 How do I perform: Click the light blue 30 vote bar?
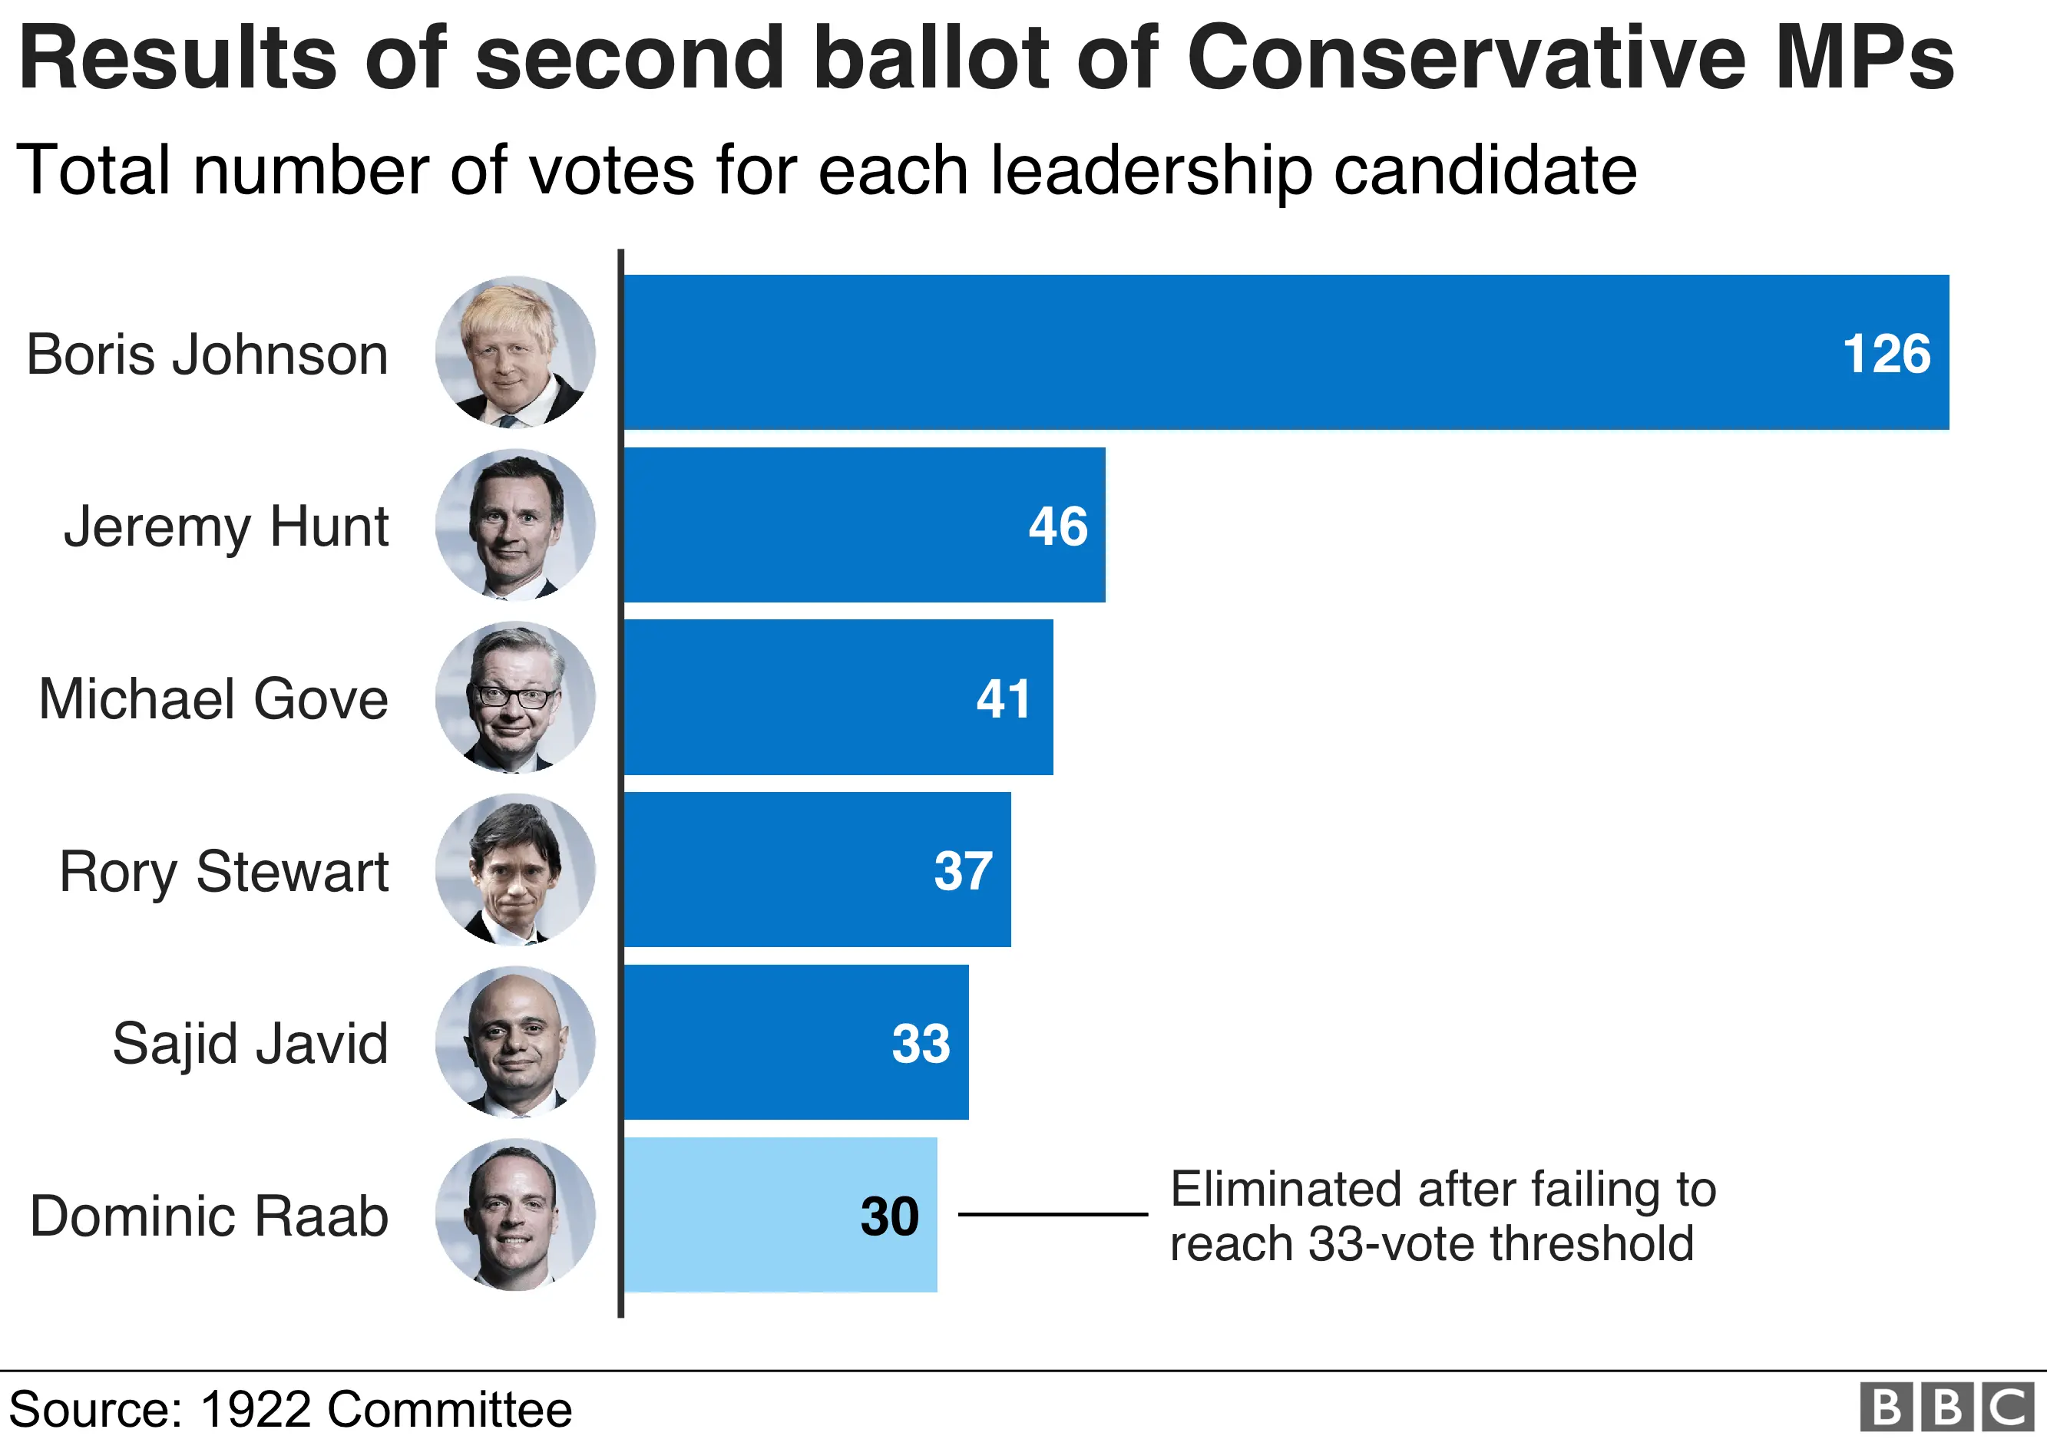(780, 1214)
